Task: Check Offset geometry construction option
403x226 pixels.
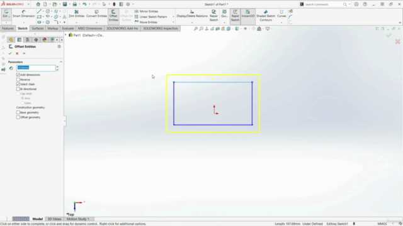Action: coord(18,117)
